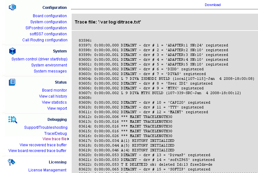View System environment page

49,65
